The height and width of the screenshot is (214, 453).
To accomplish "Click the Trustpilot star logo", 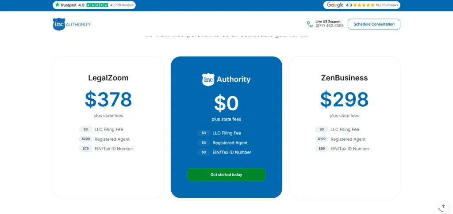I will (x=57, y=5).
